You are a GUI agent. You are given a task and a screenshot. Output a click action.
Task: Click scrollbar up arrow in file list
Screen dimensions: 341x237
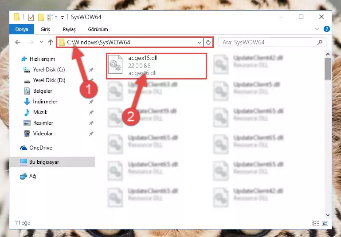328,54
